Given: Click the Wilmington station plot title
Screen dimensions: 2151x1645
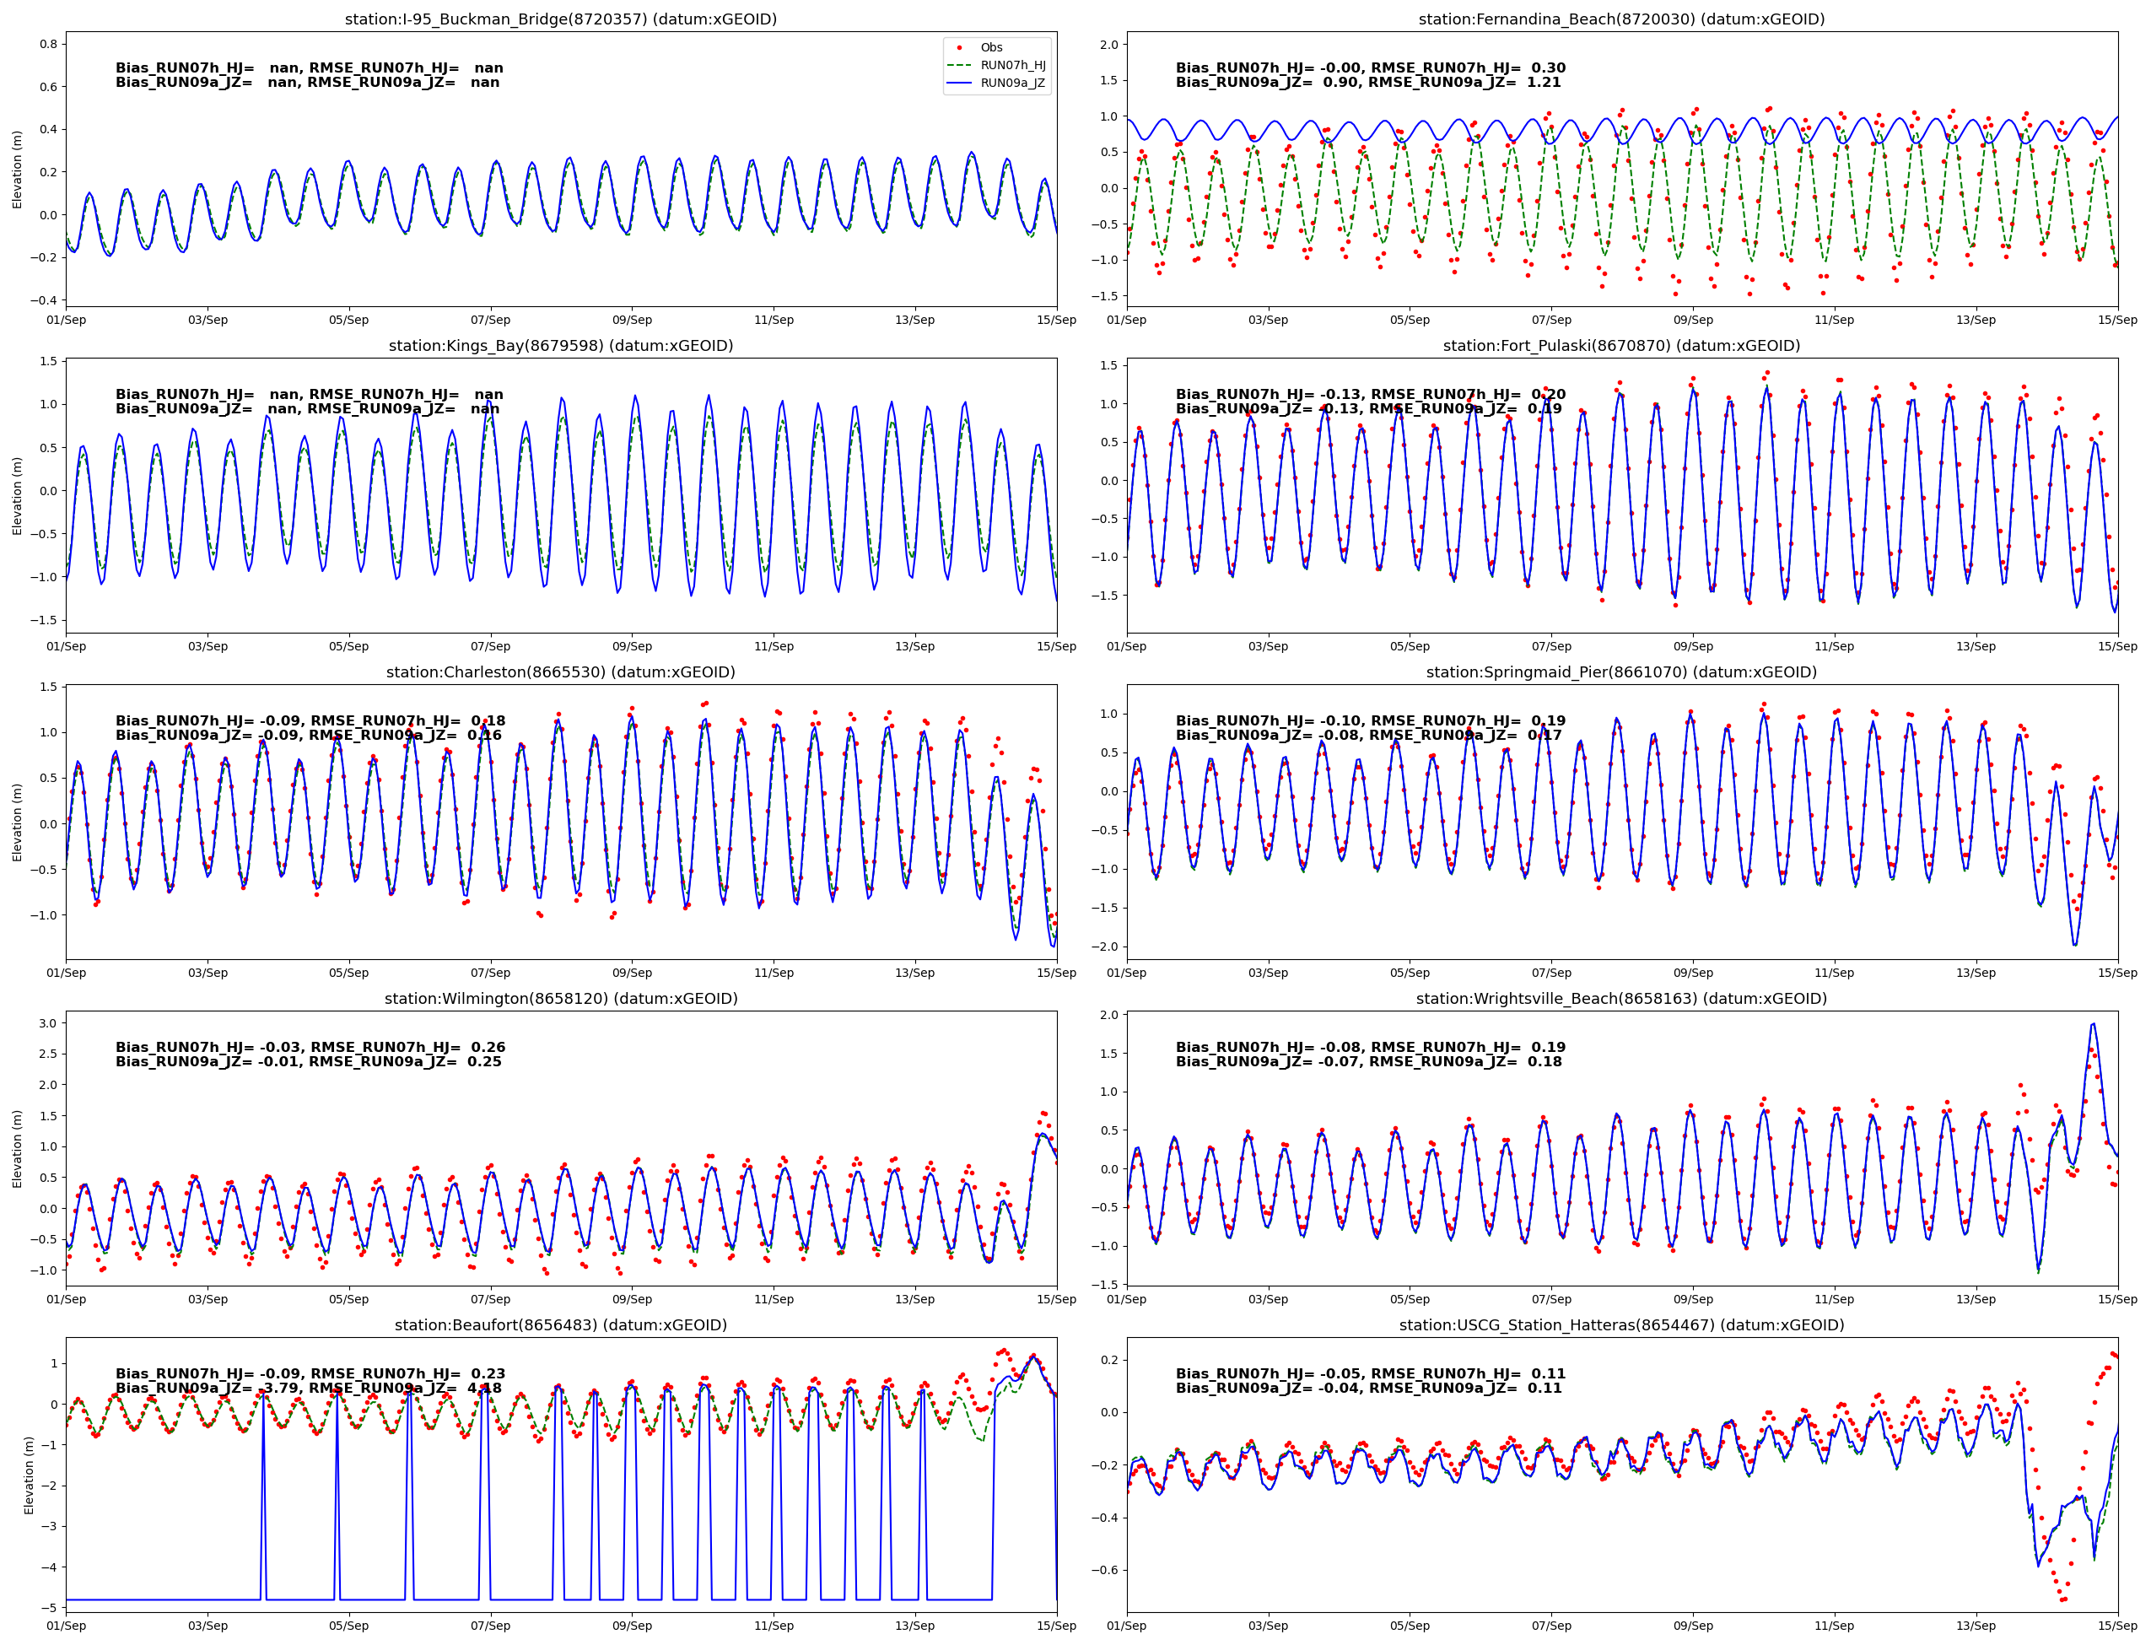Looking at the screenshot, I should (560, 999).
